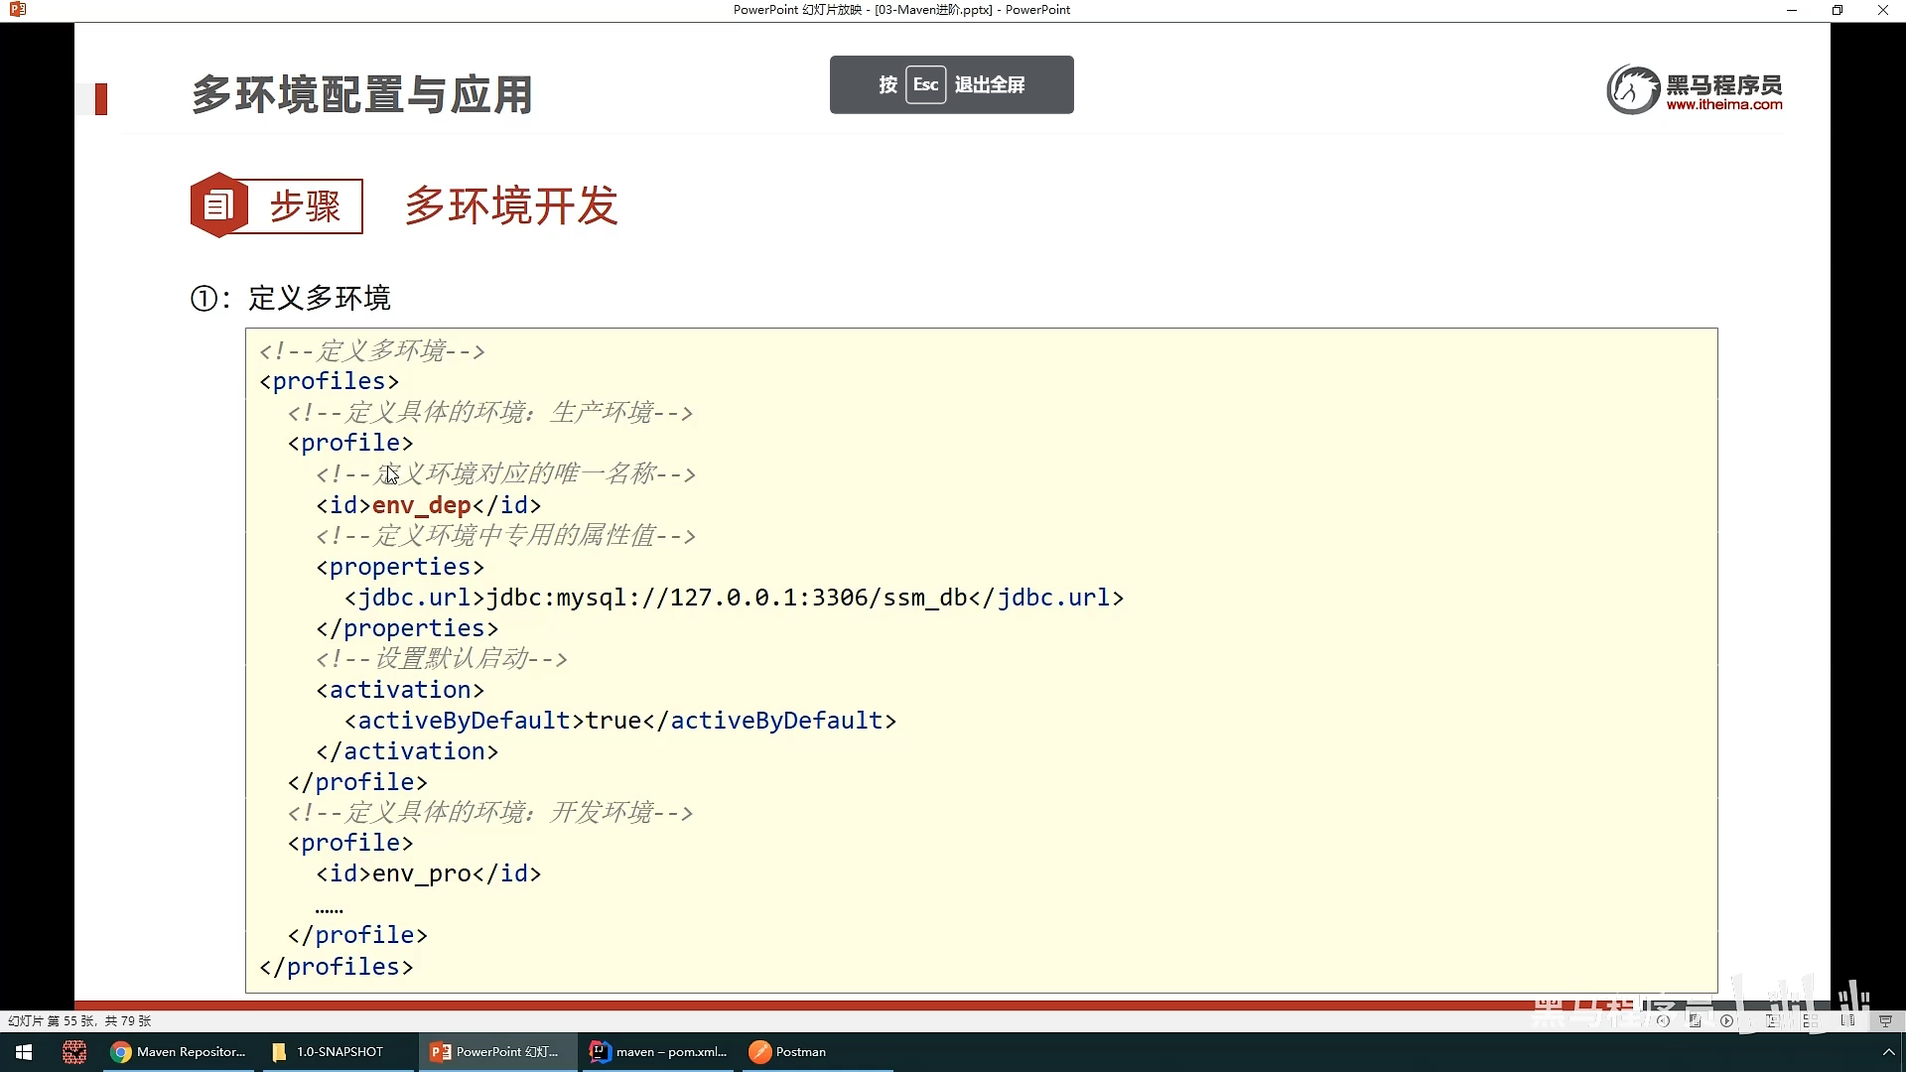Viewport: 1906px width, 1072px height.
Task: Click the itheima.com logo link
Action: click(1695, 90)
